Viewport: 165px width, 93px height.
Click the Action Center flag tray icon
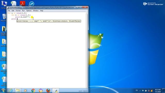pos(146,91)
